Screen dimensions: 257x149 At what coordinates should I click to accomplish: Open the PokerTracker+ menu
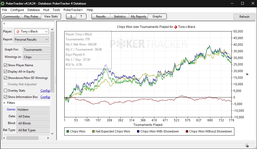73,10
